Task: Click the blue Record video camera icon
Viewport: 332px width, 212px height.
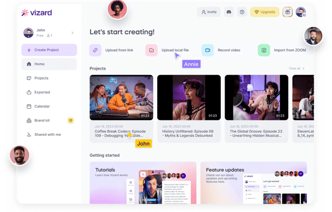Action: pyautogui.click(x=207, y=50)
